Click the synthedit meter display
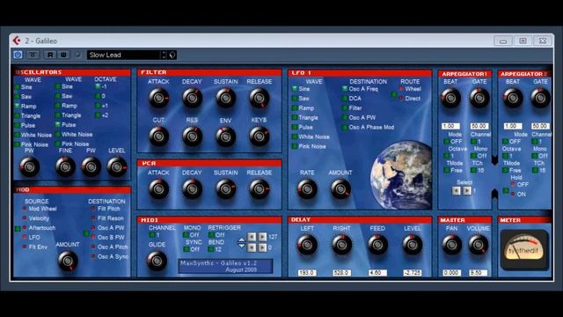Screen dimensions: 563x317 (524, 250)
